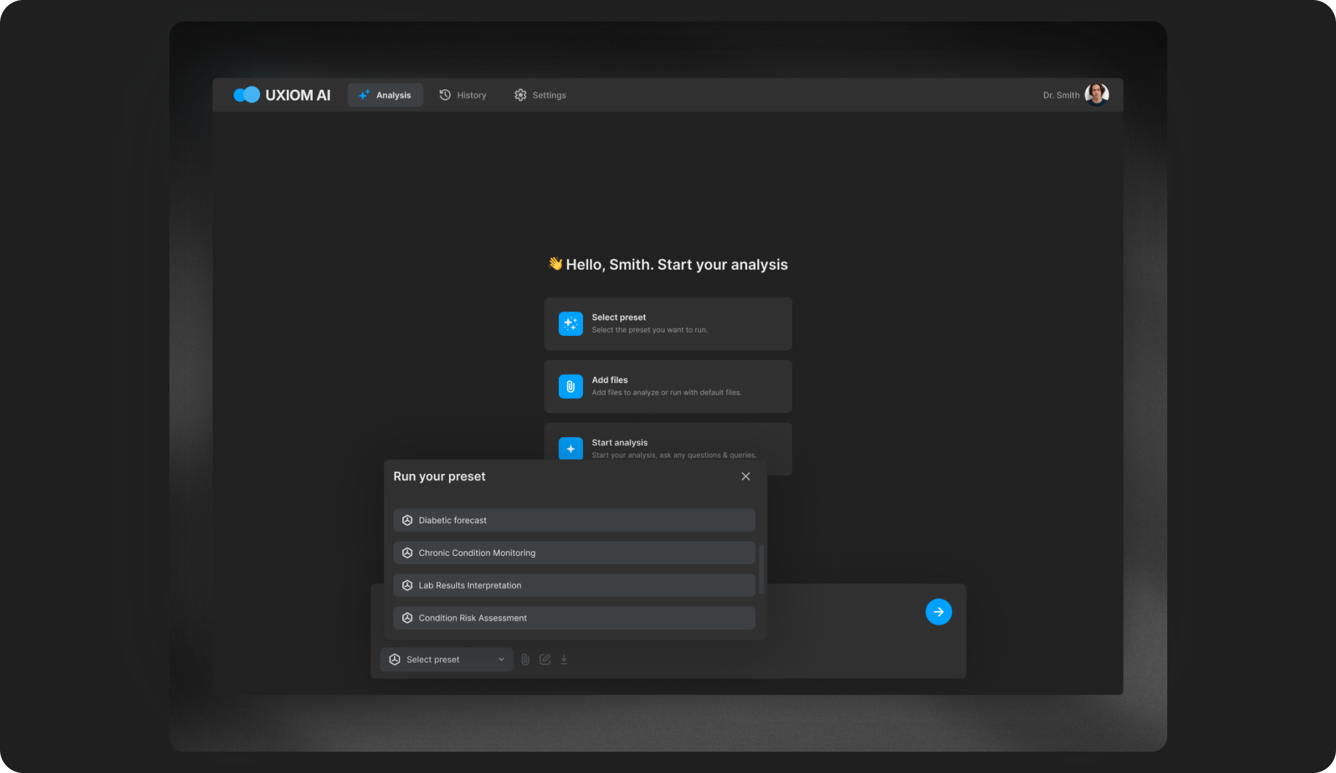Open Dr. Smith's profile avatar
This screenshot has width=1336, height=773.
click(x=1096, y=95)
